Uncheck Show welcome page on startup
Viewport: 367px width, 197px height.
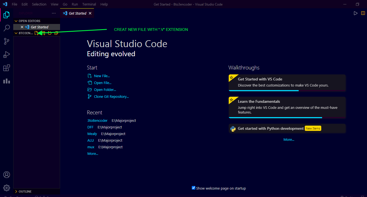pos(193,188)
